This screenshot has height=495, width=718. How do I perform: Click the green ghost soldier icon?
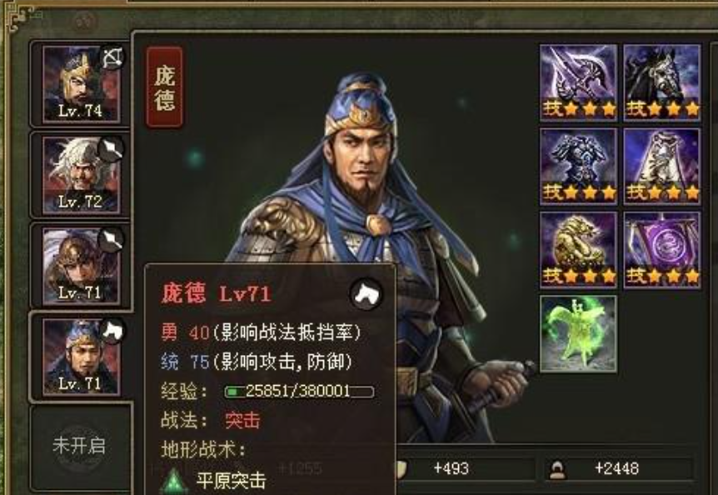[578, 334]
